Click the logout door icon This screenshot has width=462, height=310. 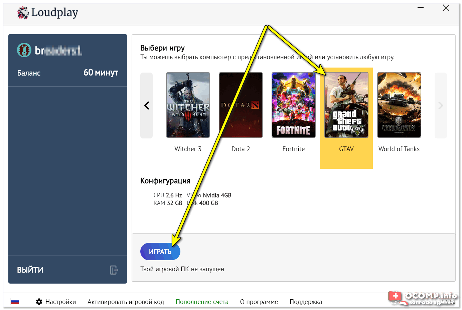(x=114, y=270)
